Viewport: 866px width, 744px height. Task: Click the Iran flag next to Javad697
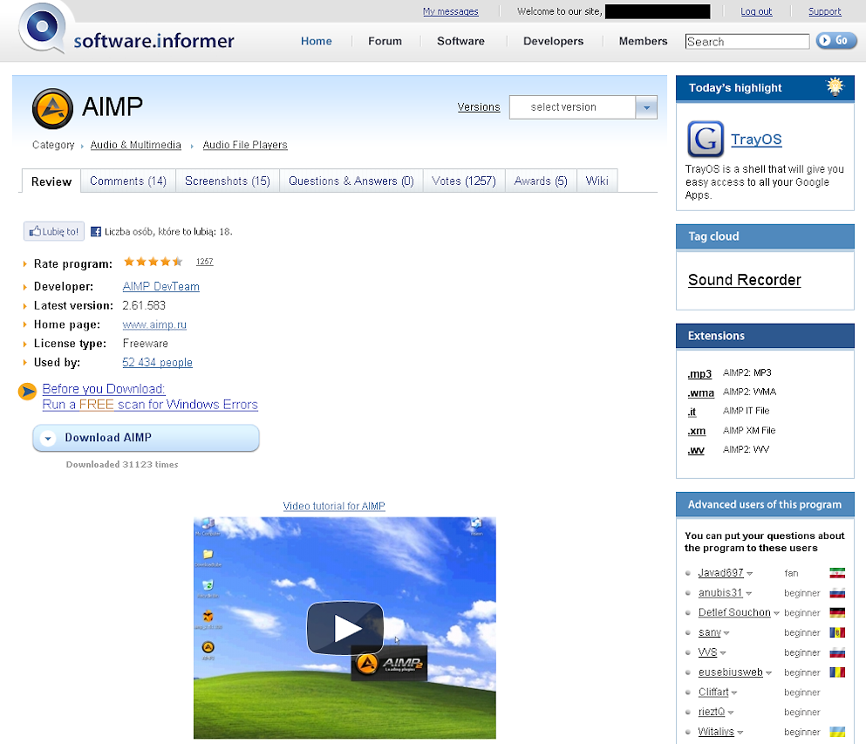837,573
